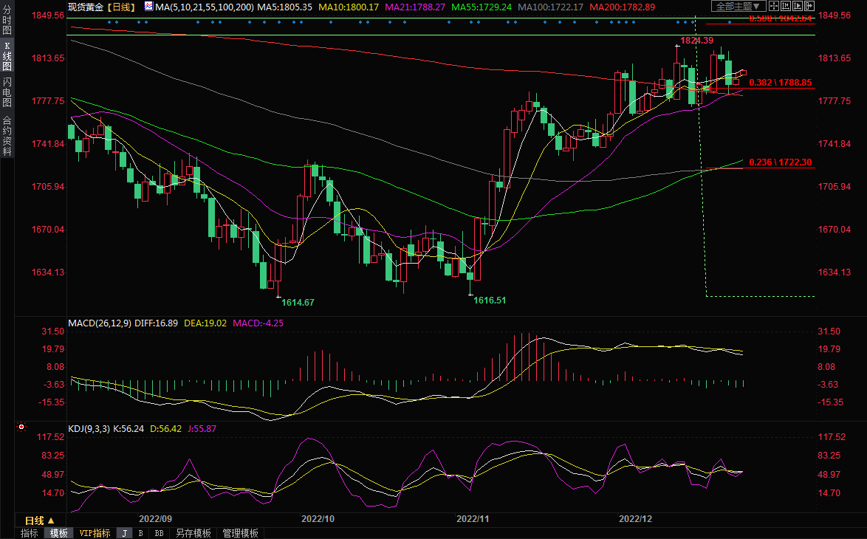Open 管理模板 template manager
This screenshot has height=539, width=867.
240,533
